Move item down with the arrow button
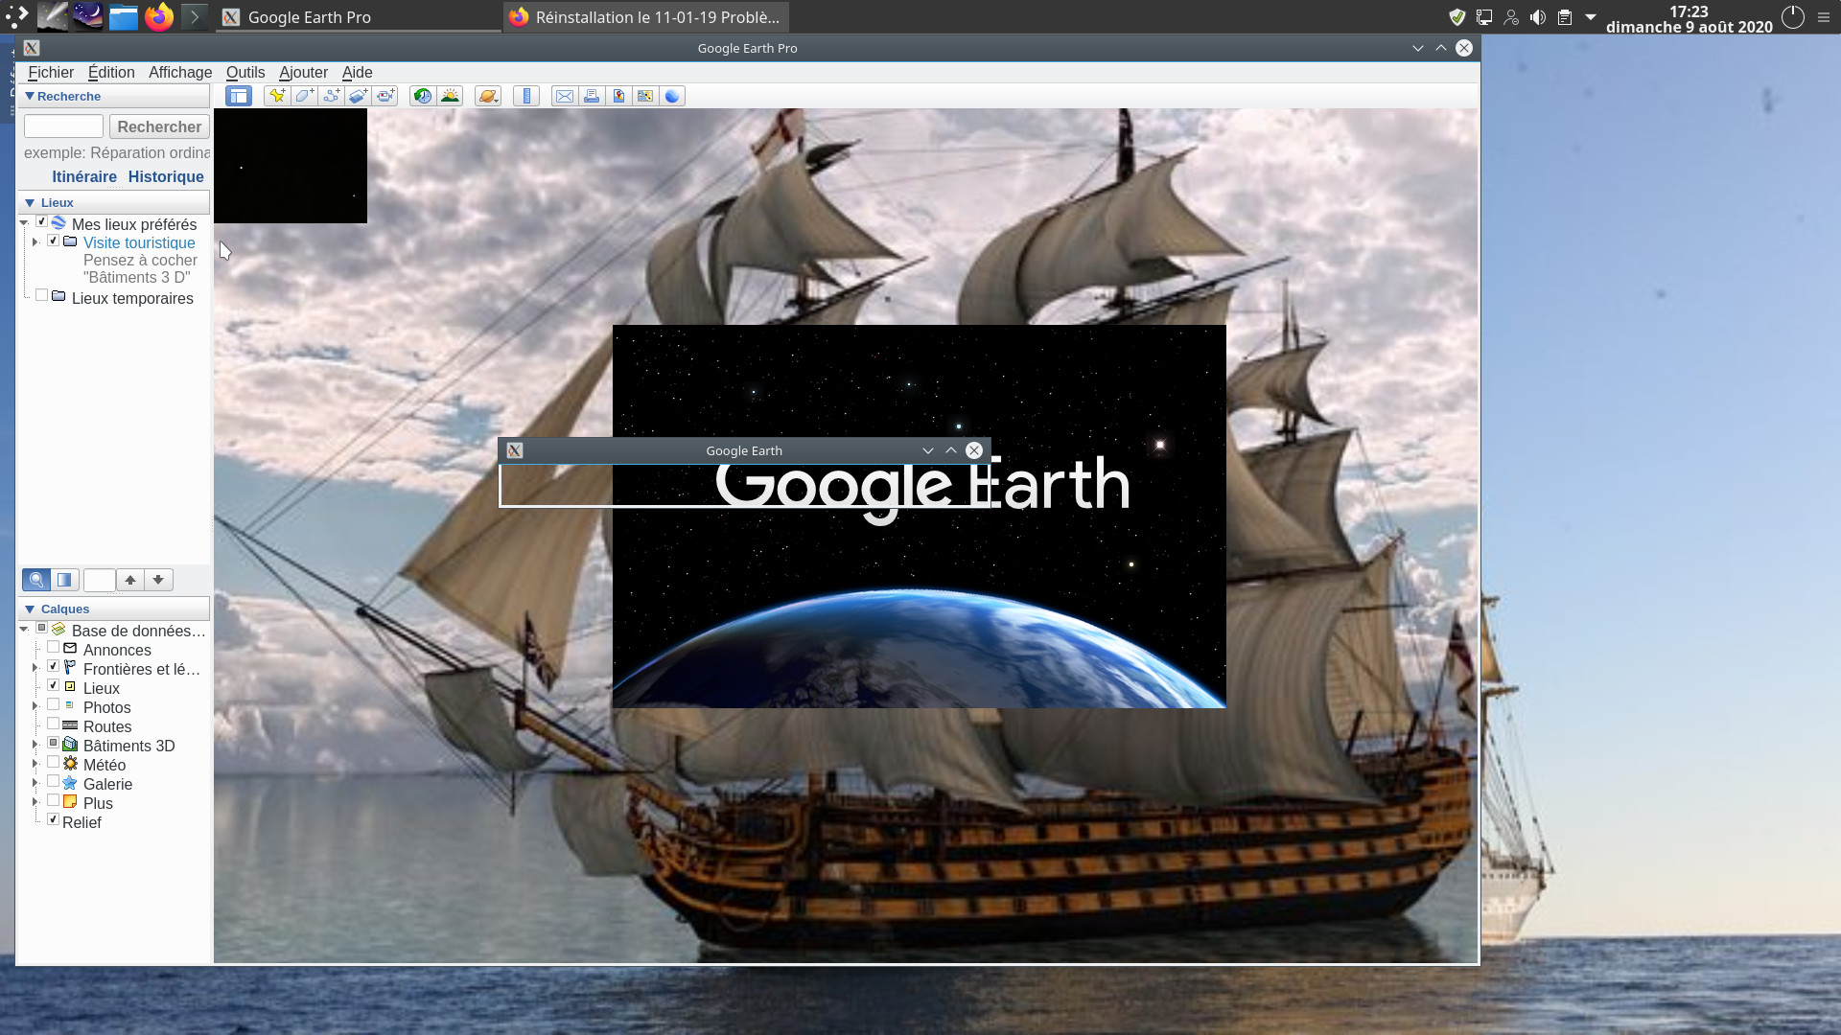 point(158,580)
